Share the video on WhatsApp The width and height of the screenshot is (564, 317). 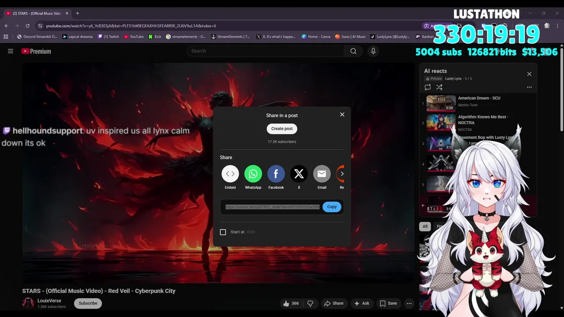[x=253, y=174]
